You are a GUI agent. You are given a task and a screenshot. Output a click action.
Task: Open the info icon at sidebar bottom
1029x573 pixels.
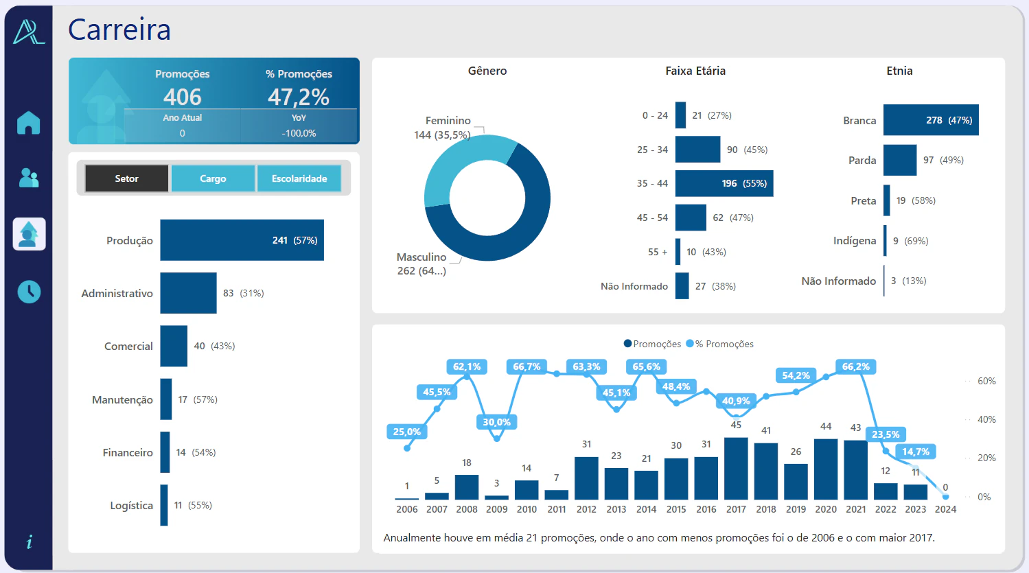29,542
